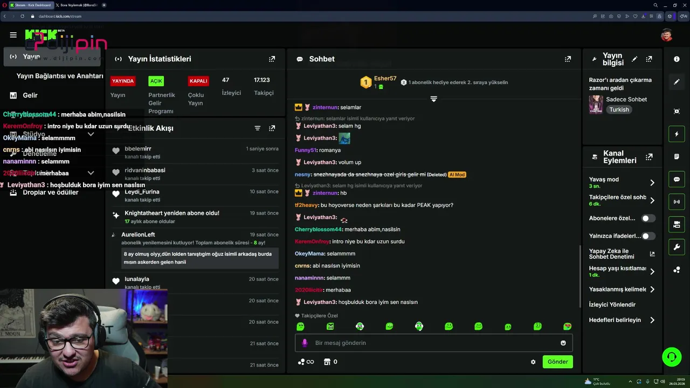Click the lightning bolt sidebar icon
690x388 pixels.
(677, 134)
